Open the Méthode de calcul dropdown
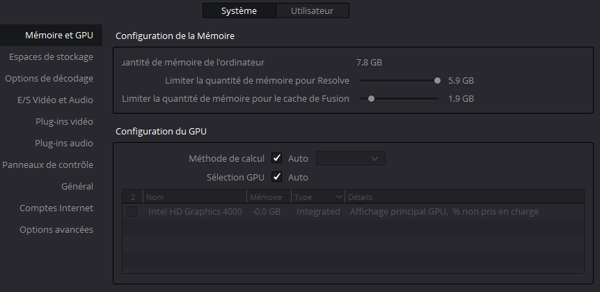 [x=351, y=158]
